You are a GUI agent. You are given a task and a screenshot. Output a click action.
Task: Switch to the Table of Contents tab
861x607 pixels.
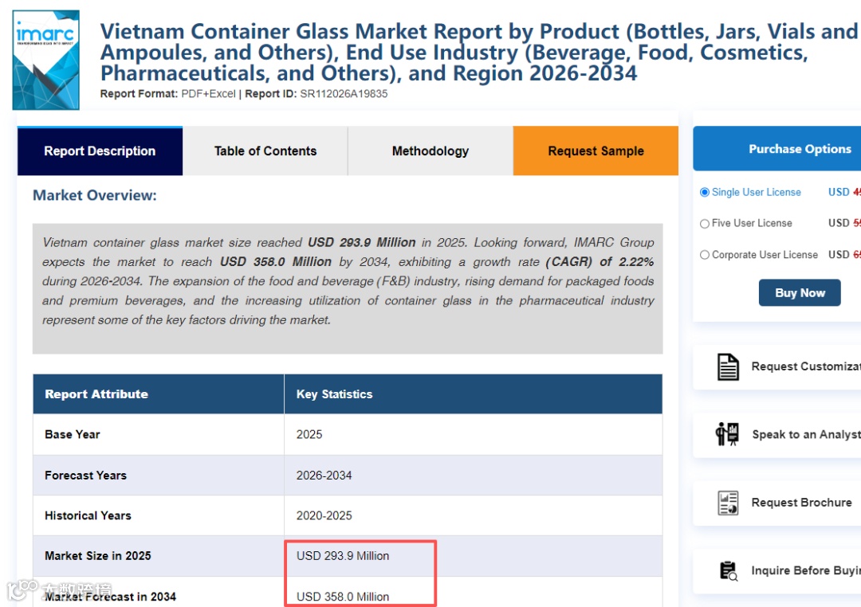click(x=265, y=151)
